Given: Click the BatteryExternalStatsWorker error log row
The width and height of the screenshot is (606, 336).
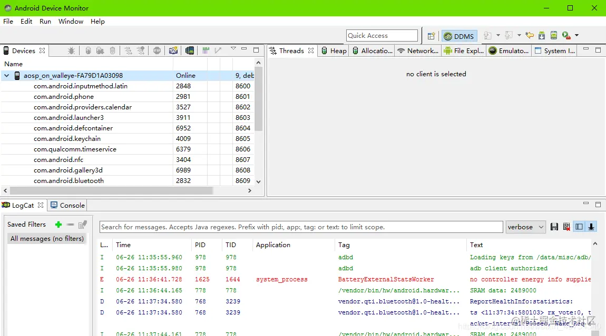Looking at the screenshot, I should [345, 279].
